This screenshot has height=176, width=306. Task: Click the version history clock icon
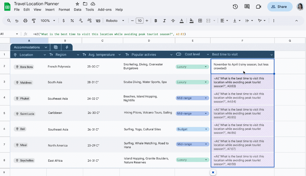[235, 7]
